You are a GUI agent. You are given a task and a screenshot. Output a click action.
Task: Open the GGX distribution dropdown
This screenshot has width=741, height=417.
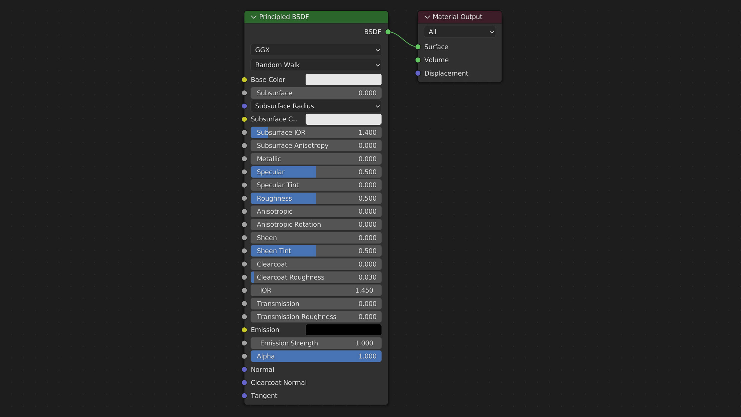click(316, 50)
